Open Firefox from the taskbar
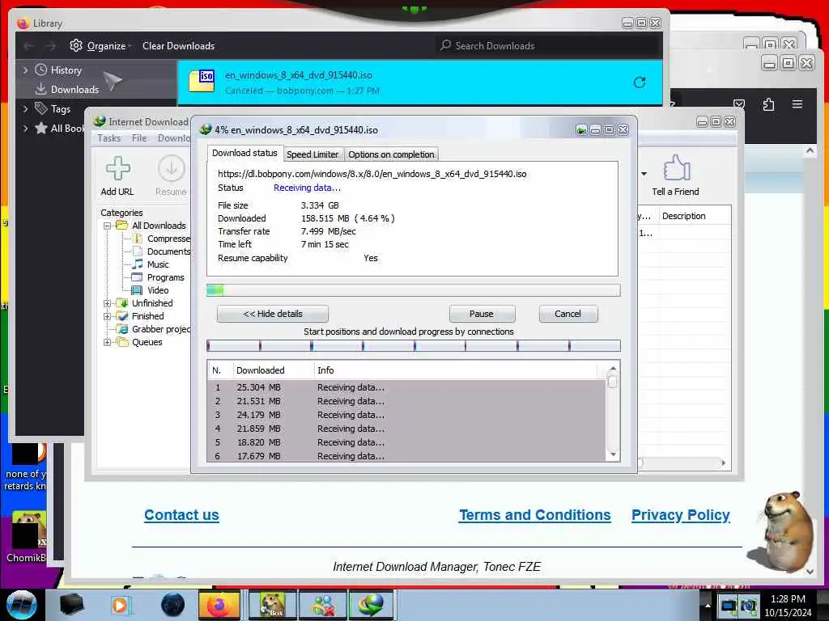The height and width of the screenshot is (621, 829). point(219,605)
